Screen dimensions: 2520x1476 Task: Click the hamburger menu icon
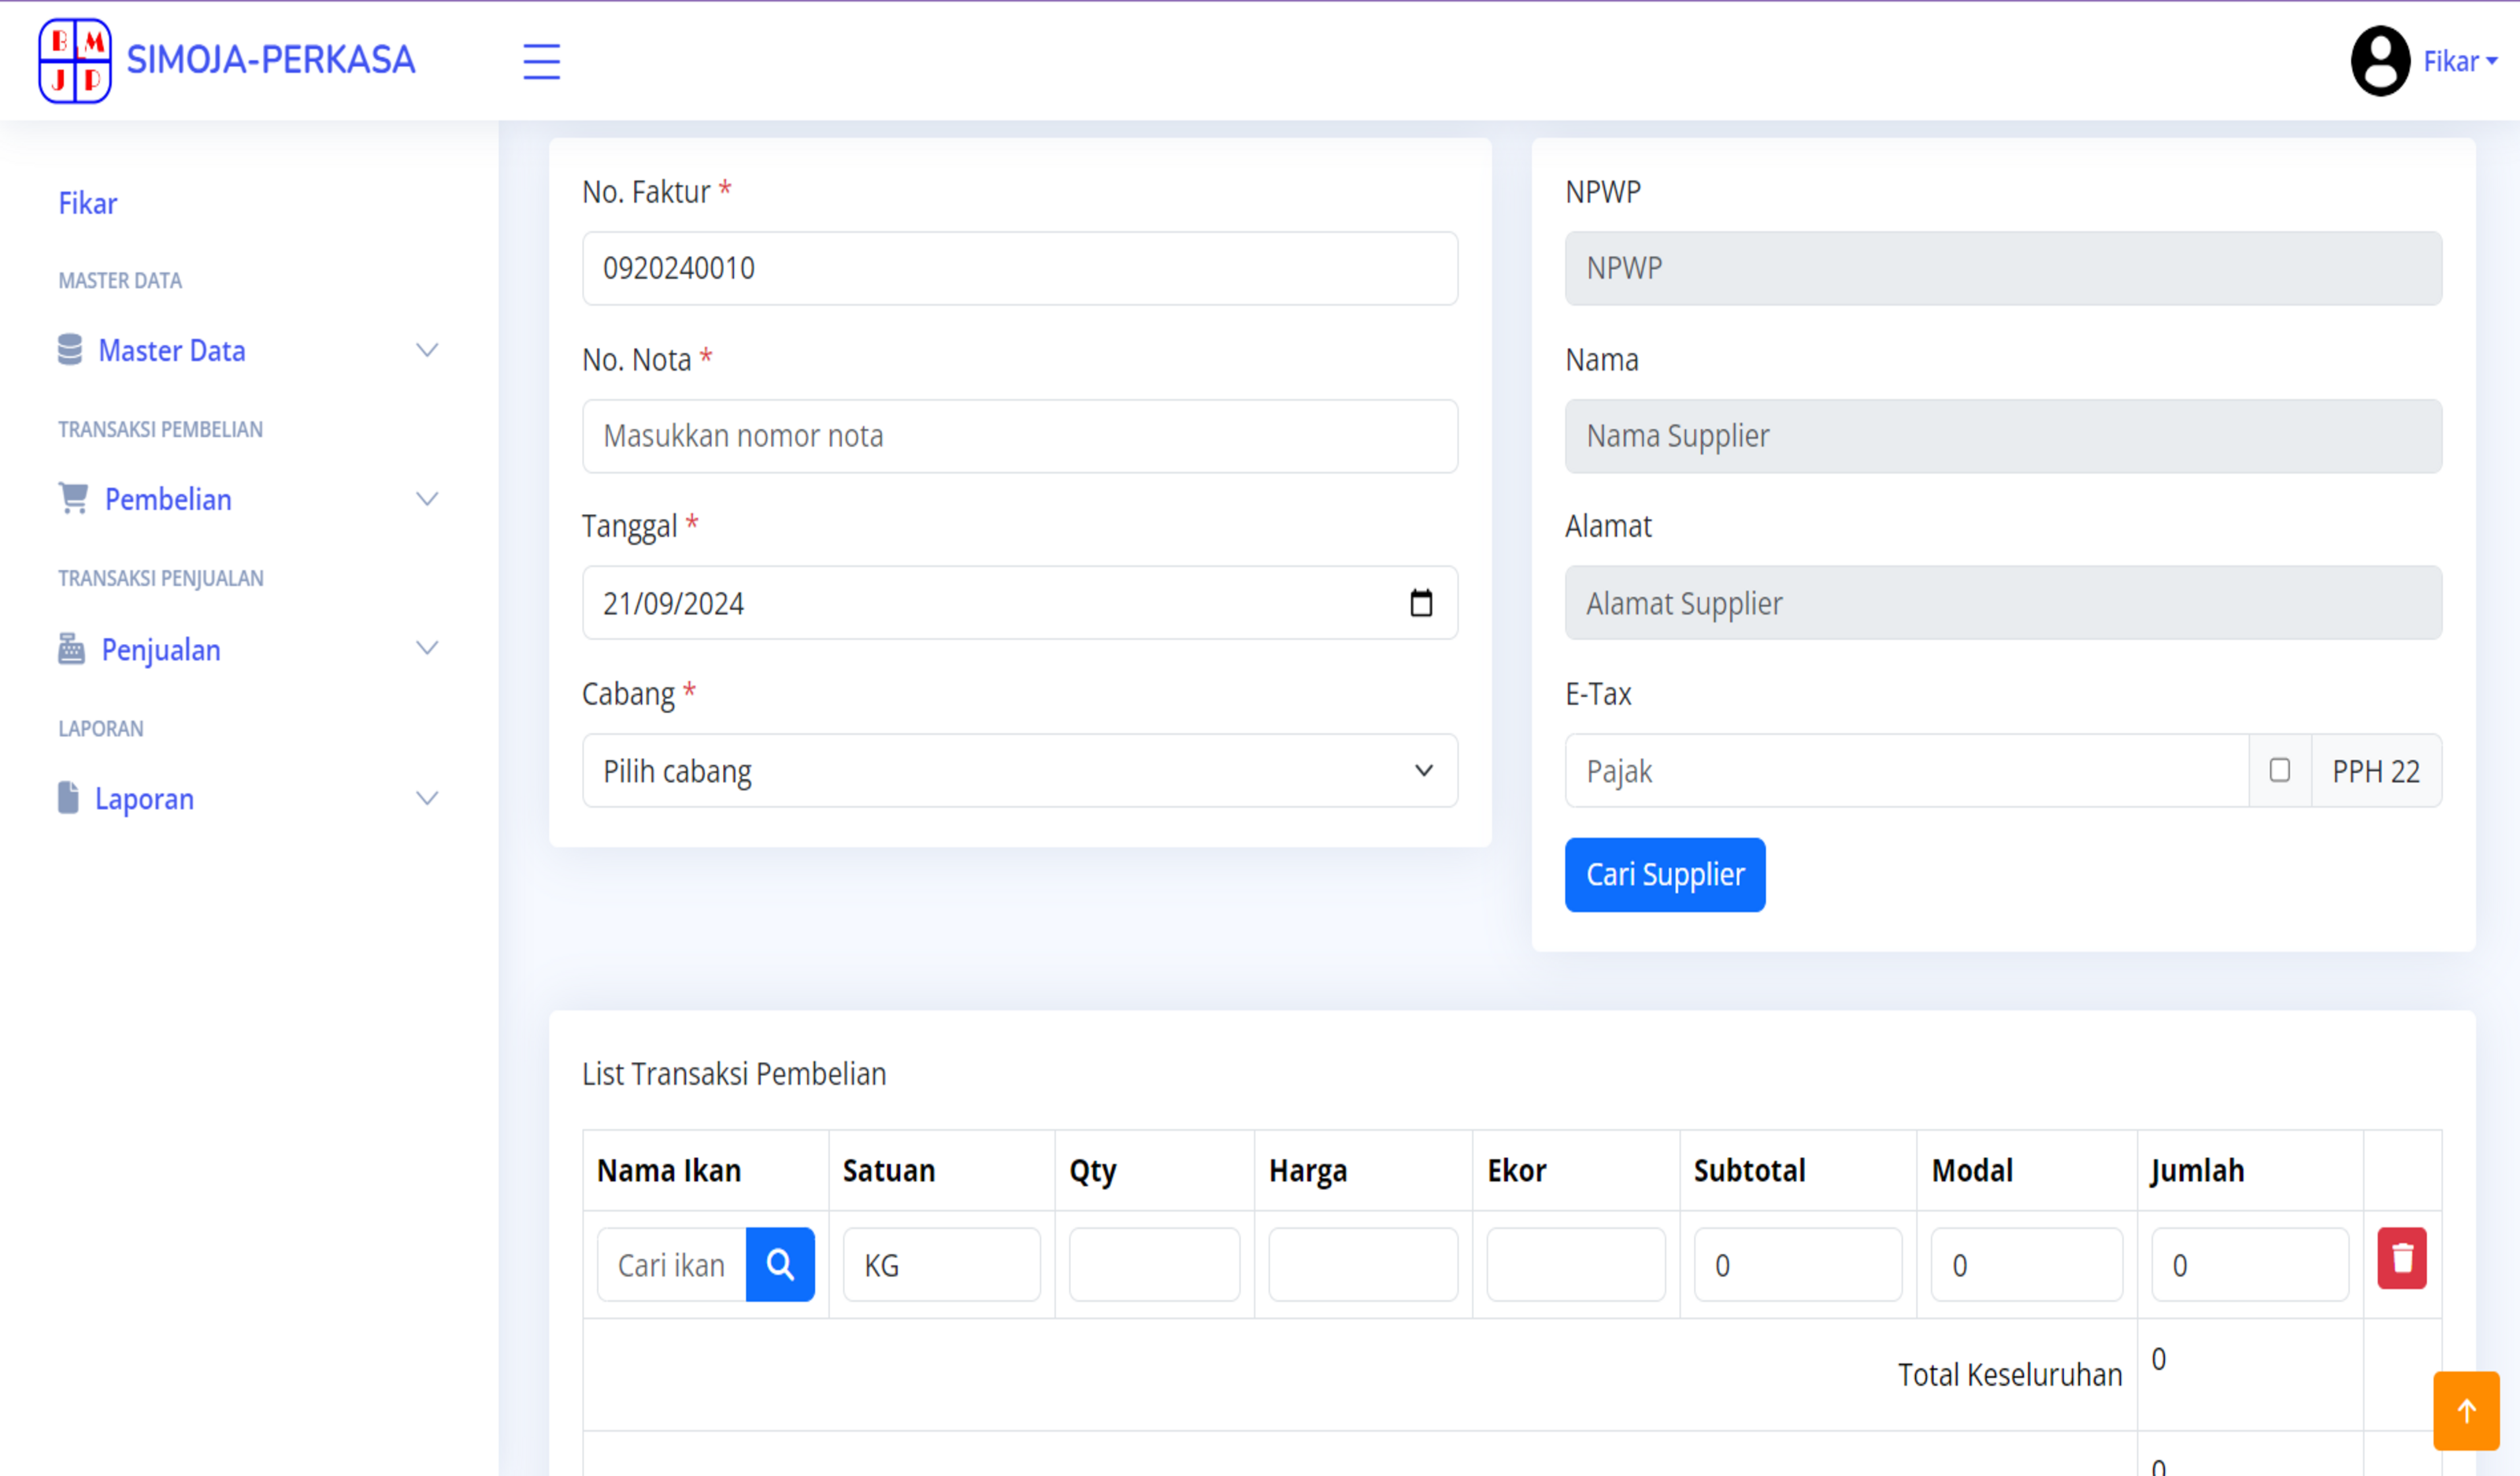point(541,61)
